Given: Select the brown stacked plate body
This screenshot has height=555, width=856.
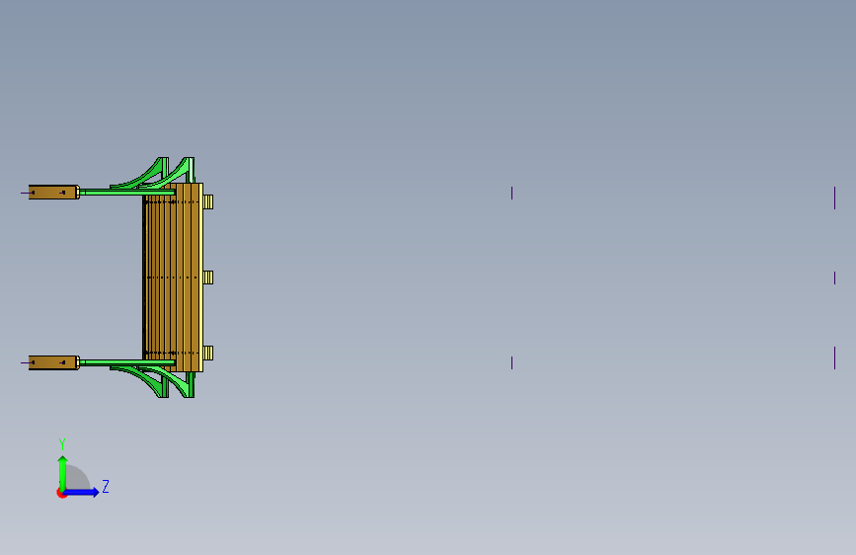Looking at the screenshot, I should tap(171, 277).
